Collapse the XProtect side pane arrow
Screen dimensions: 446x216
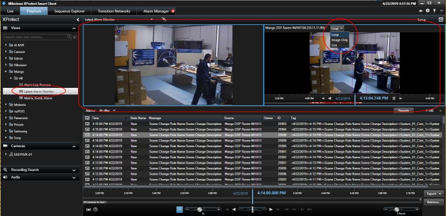click(78, 20)
